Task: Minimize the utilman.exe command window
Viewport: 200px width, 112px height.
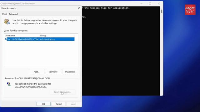Action: click(x=141, y=3)
